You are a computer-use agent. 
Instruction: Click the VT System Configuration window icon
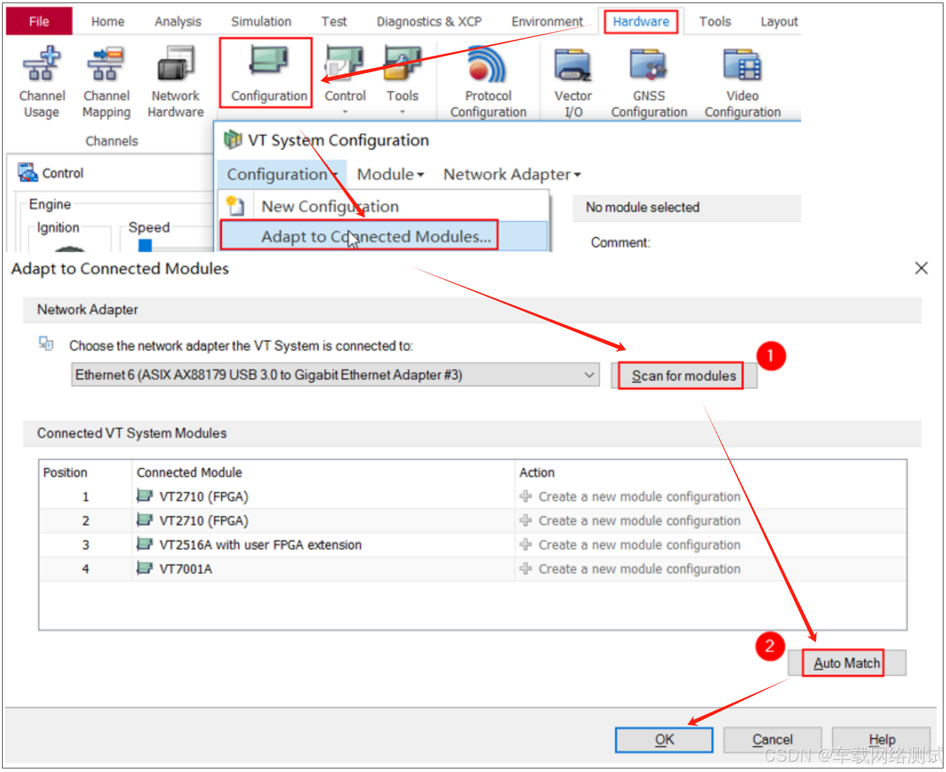coord(233,139)
